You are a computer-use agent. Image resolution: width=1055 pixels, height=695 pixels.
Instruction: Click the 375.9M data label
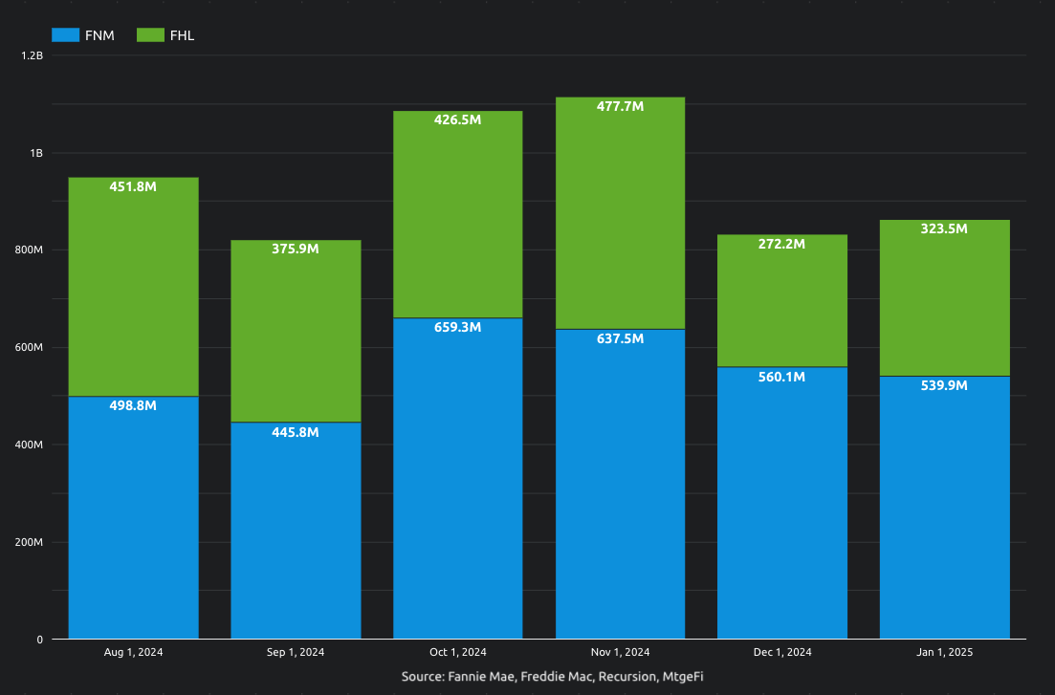[296, 249]
